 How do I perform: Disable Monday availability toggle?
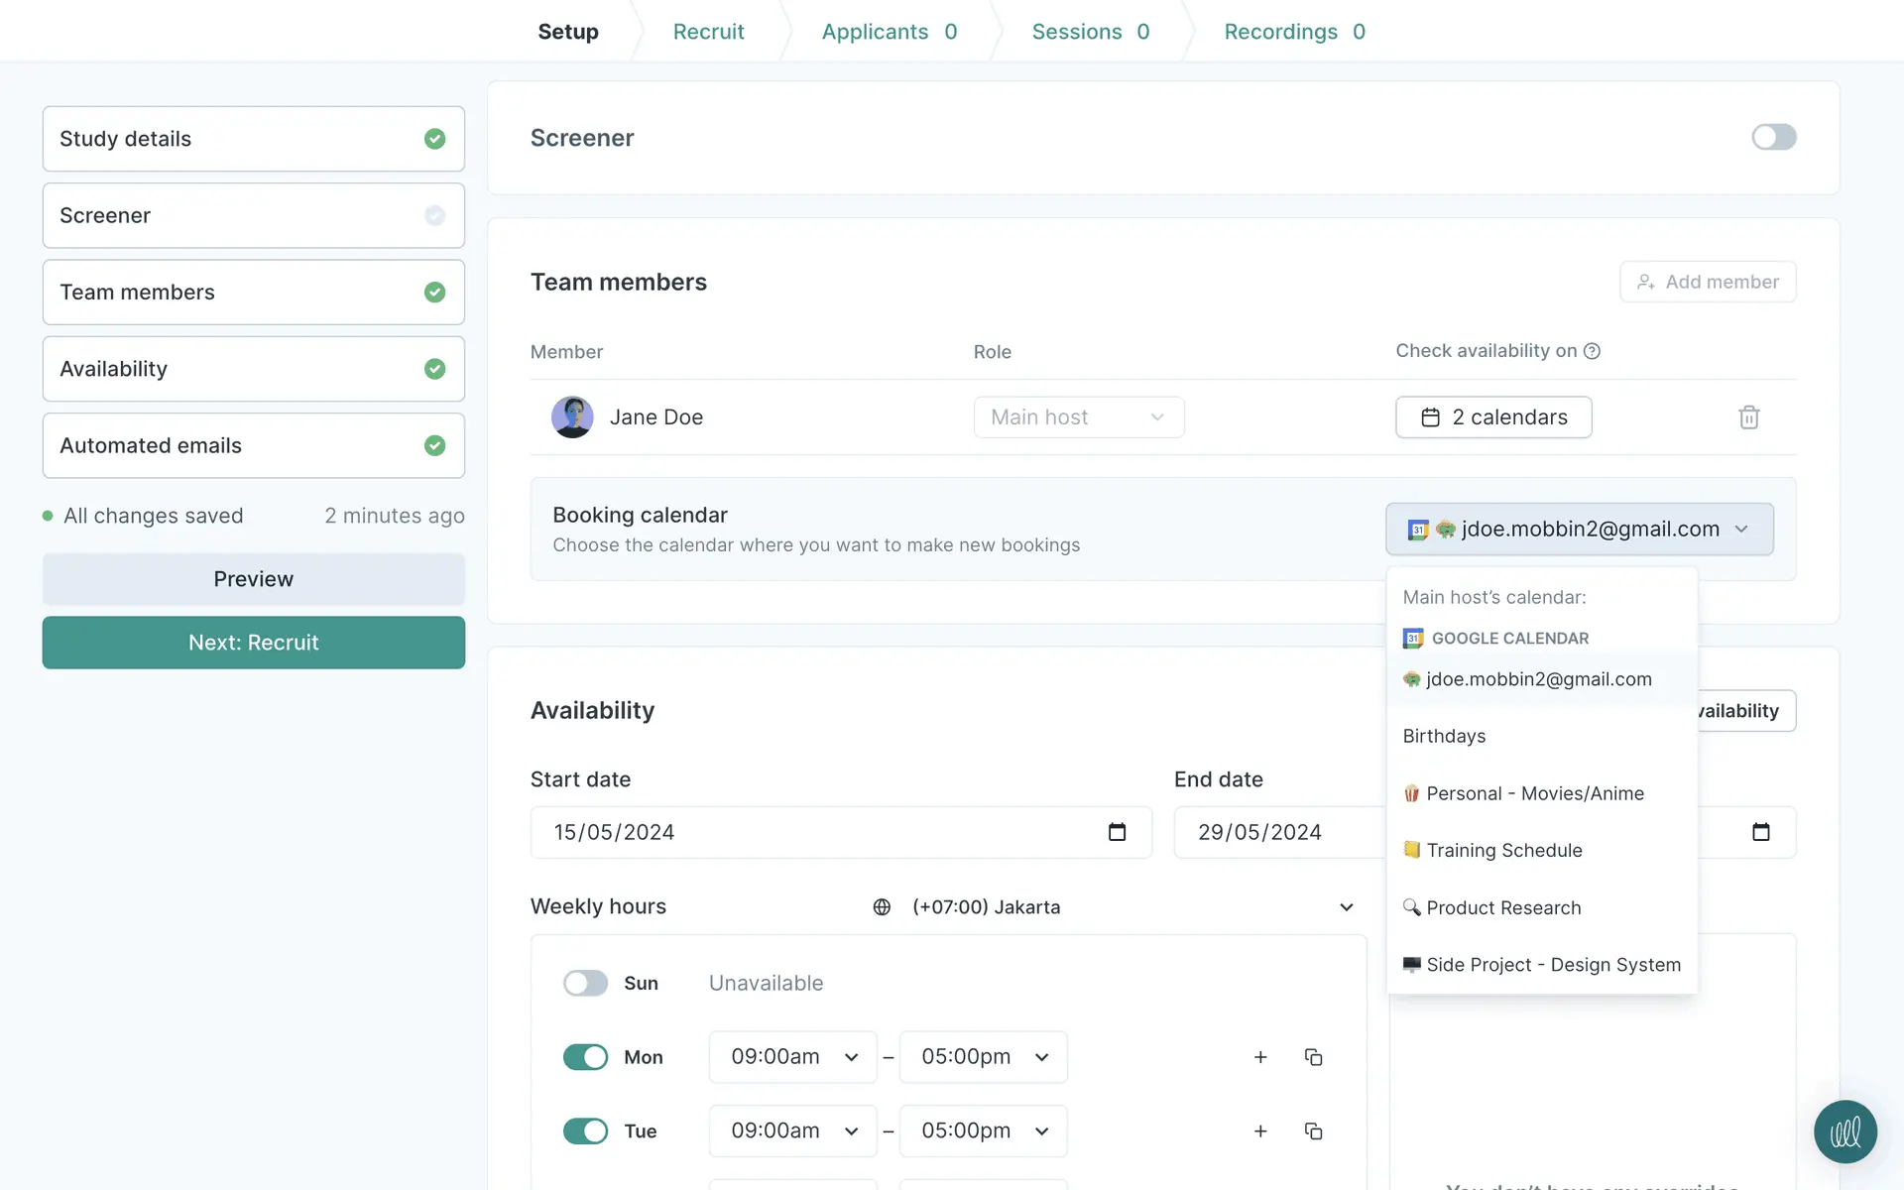pyautogui.click(x=585, y=1057)
